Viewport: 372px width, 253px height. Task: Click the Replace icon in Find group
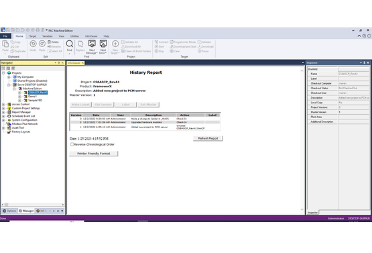(x=80, y=44)
